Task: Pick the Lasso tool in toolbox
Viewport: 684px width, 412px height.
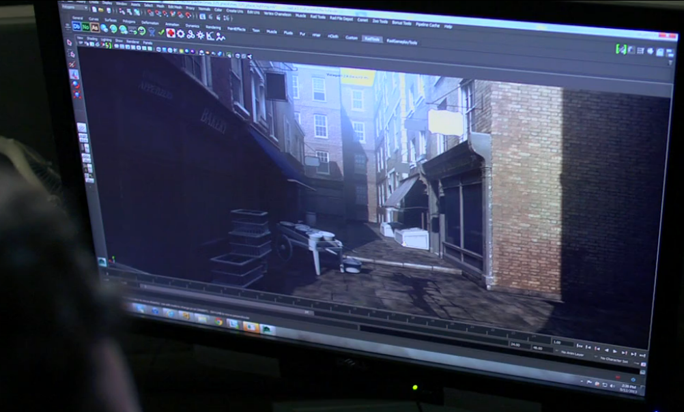Action: pos(71,54)
